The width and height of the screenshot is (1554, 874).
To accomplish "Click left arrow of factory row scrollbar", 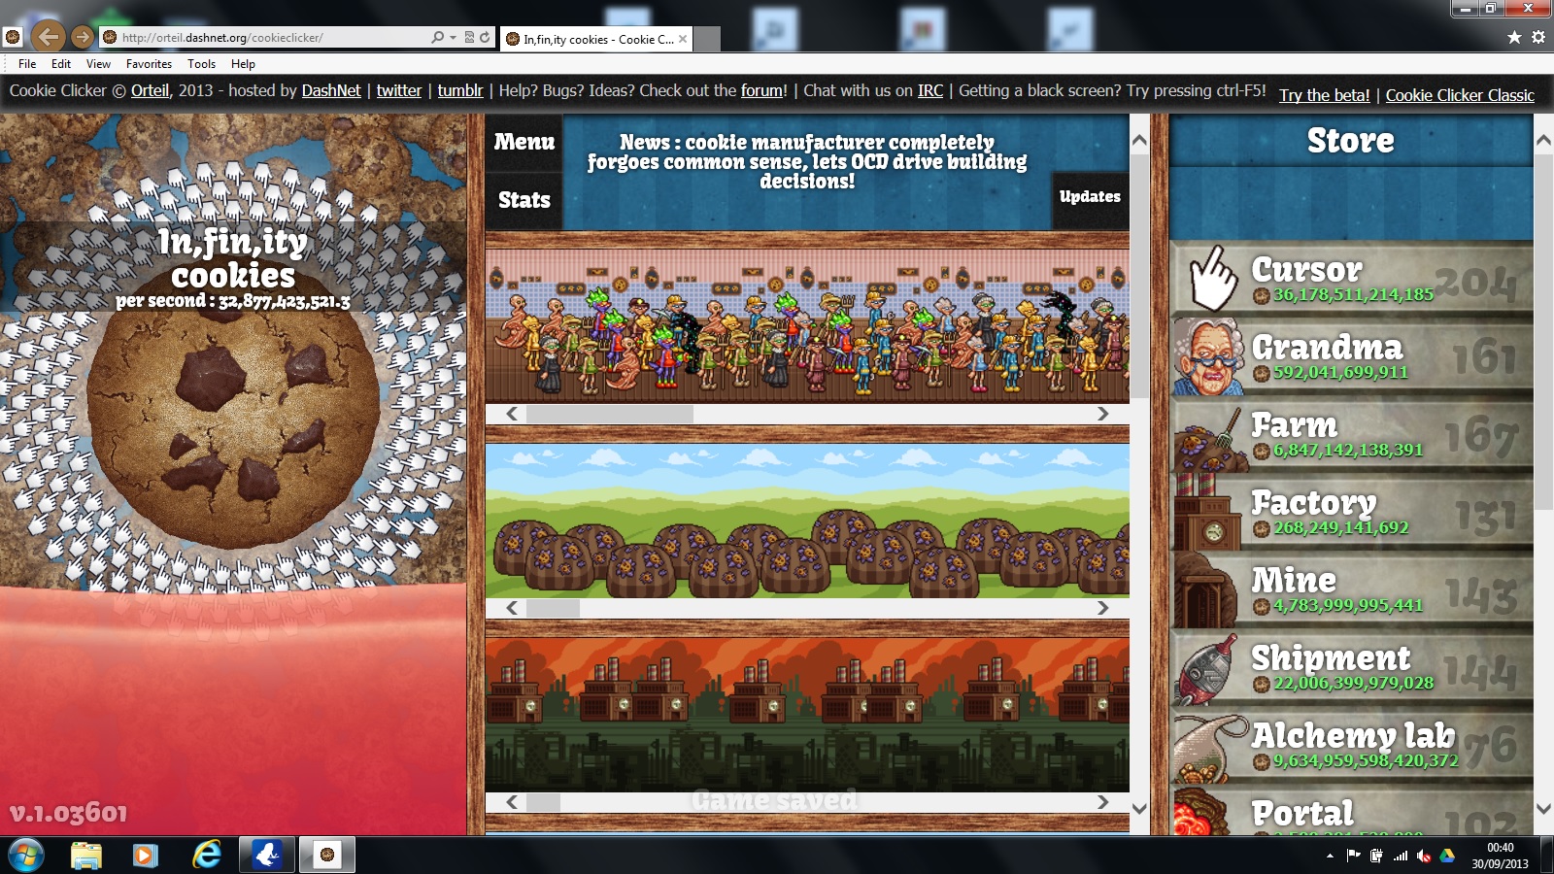I will [x=512, y=802].
